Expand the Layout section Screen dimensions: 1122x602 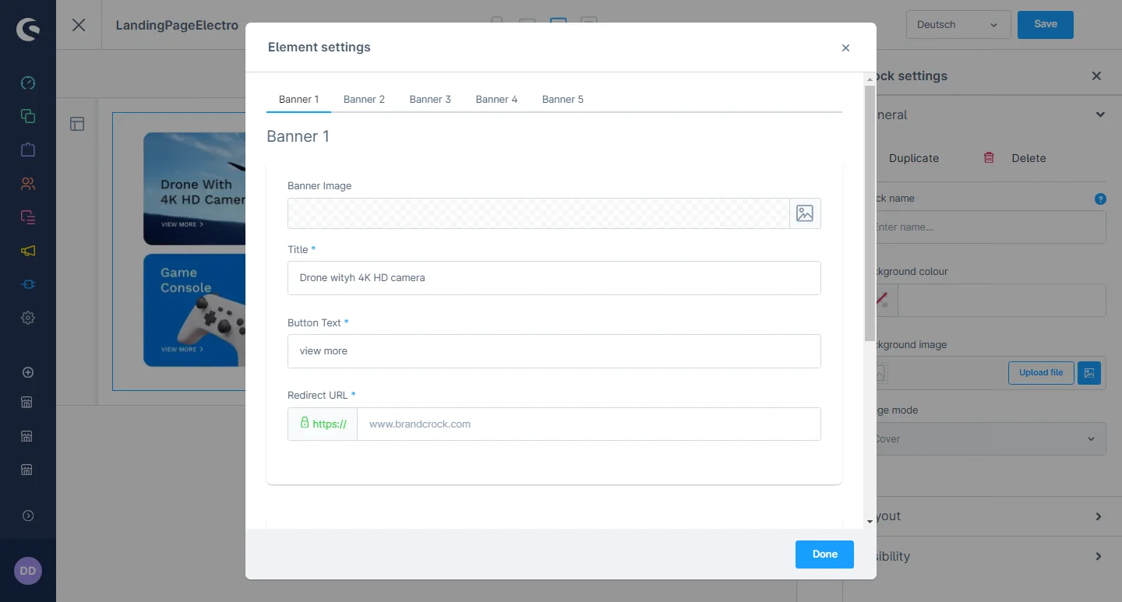click(x=1098, y=516)
